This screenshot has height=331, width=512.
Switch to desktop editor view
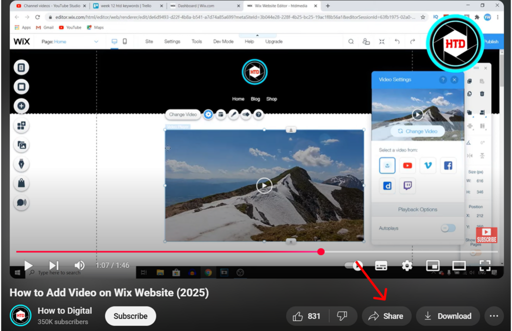(x=114, y=41)
